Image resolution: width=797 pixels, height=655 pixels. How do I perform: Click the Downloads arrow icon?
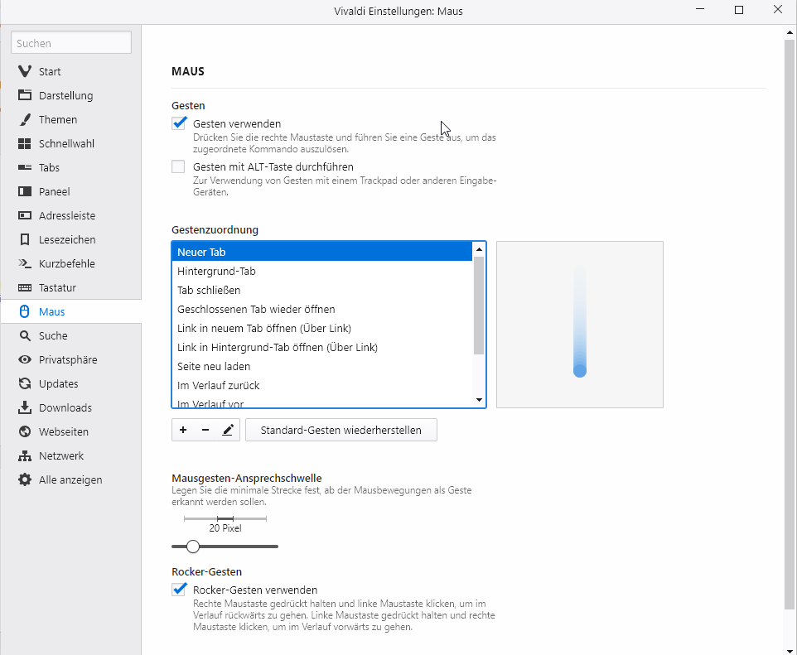[x=24, y=407]
